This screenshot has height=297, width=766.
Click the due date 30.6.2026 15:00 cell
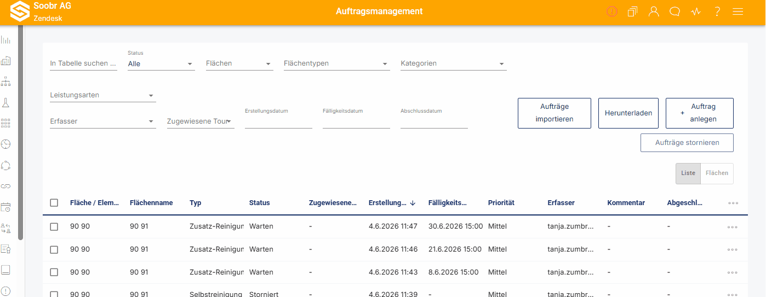[x=455, y=226]
